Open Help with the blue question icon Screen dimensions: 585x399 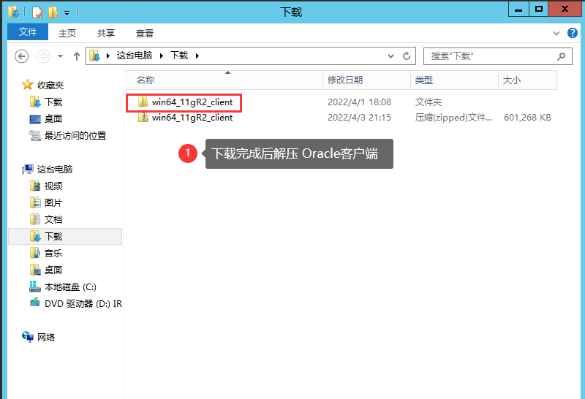[573, 33]
